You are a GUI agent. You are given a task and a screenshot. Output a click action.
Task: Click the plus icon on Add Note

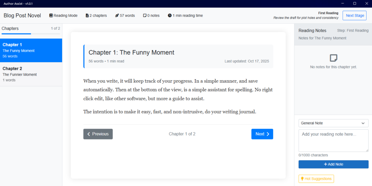pos(325,164)
